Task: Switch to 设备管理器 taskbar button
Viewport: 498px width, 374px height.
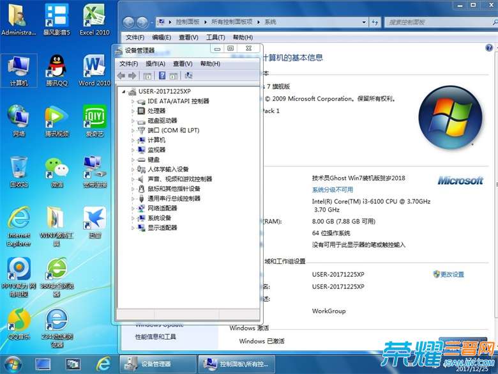Action: [158, 364]
